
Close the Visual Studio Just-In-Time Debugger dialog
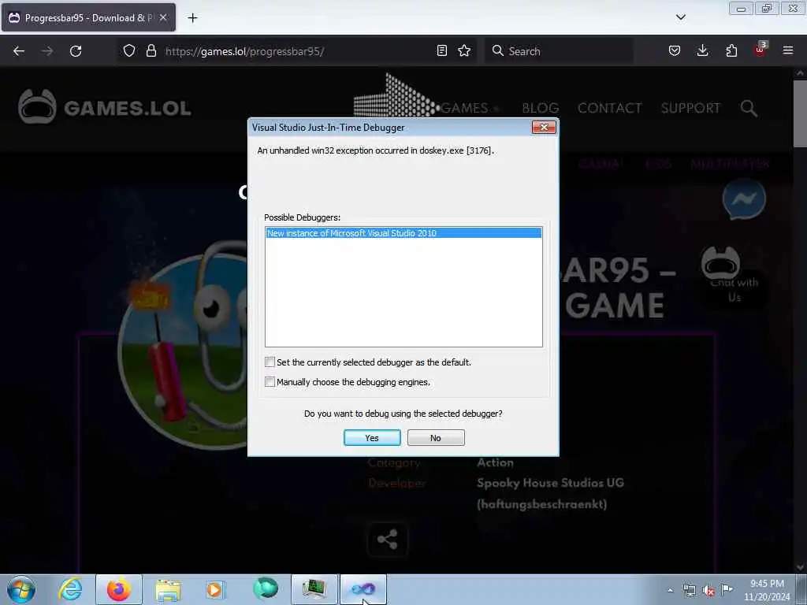click(544, 127)
